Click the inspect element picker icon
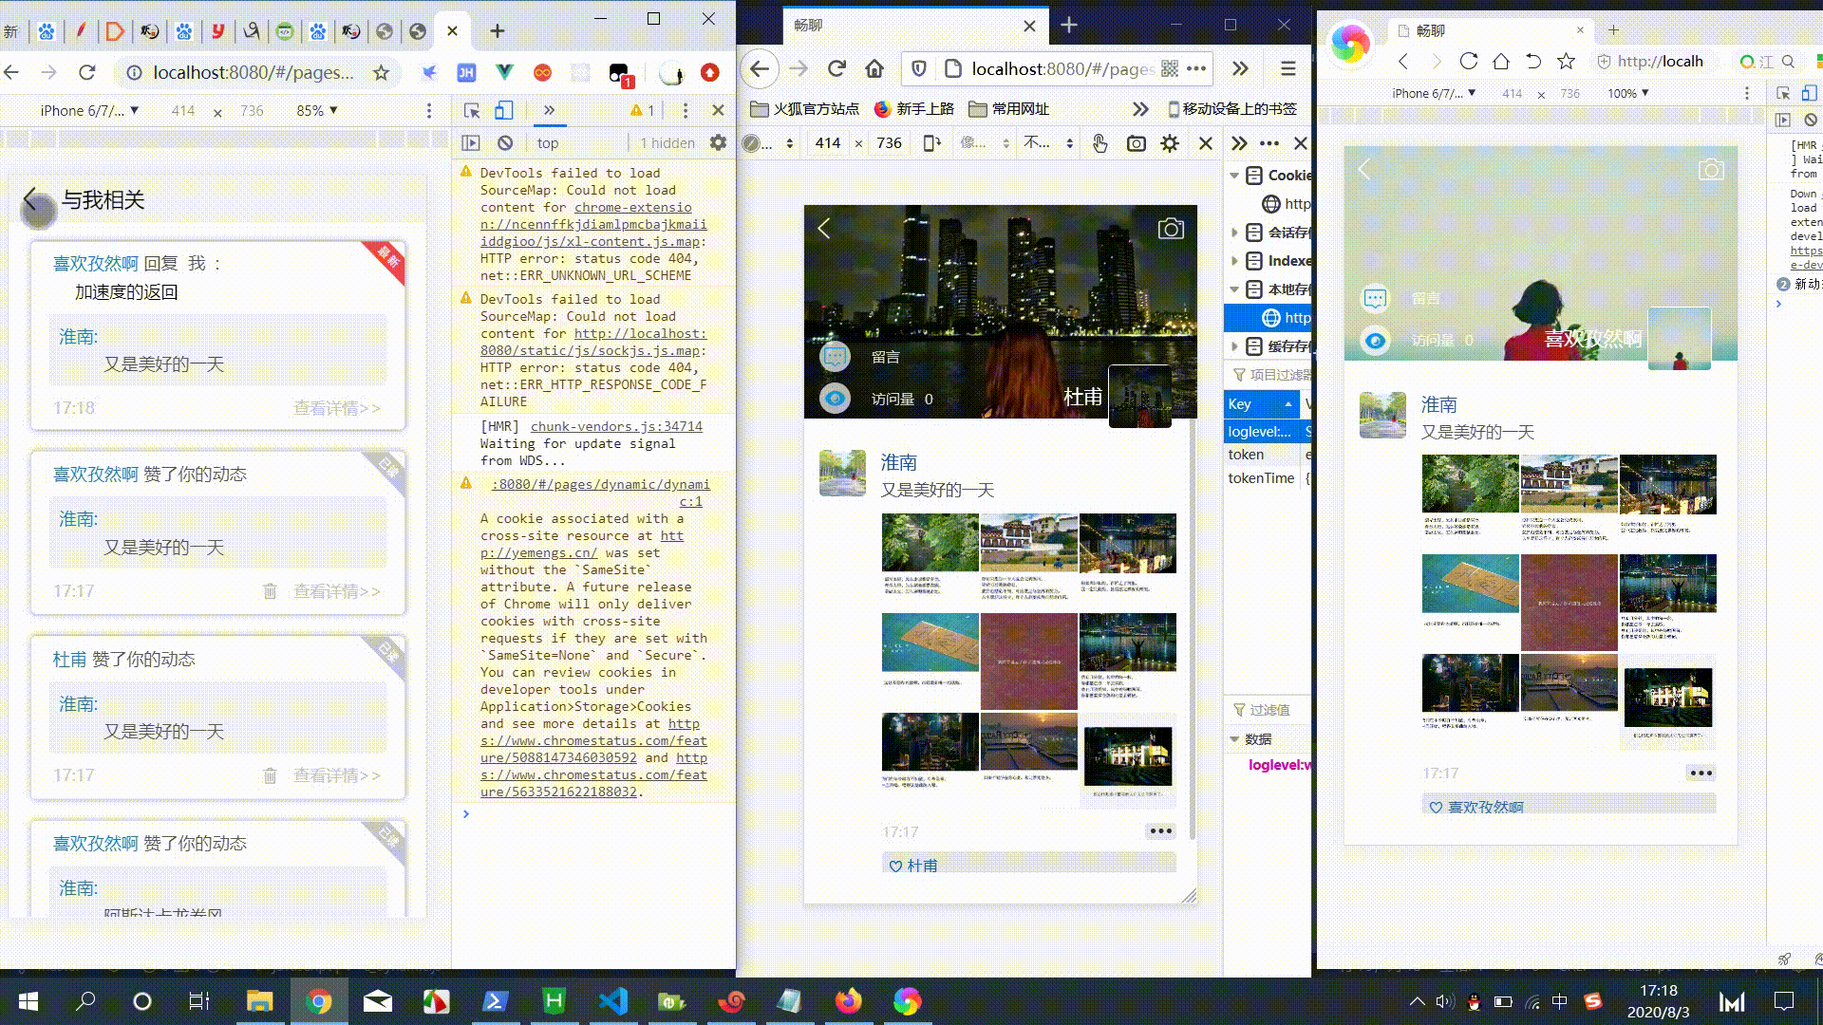Screen dimensions: 1823x1025 [x=472, y=110]
